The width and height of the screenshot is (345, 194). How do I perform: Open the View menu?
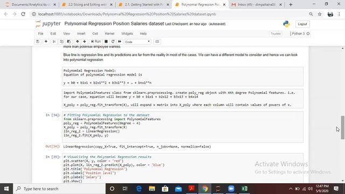point(66,33)
